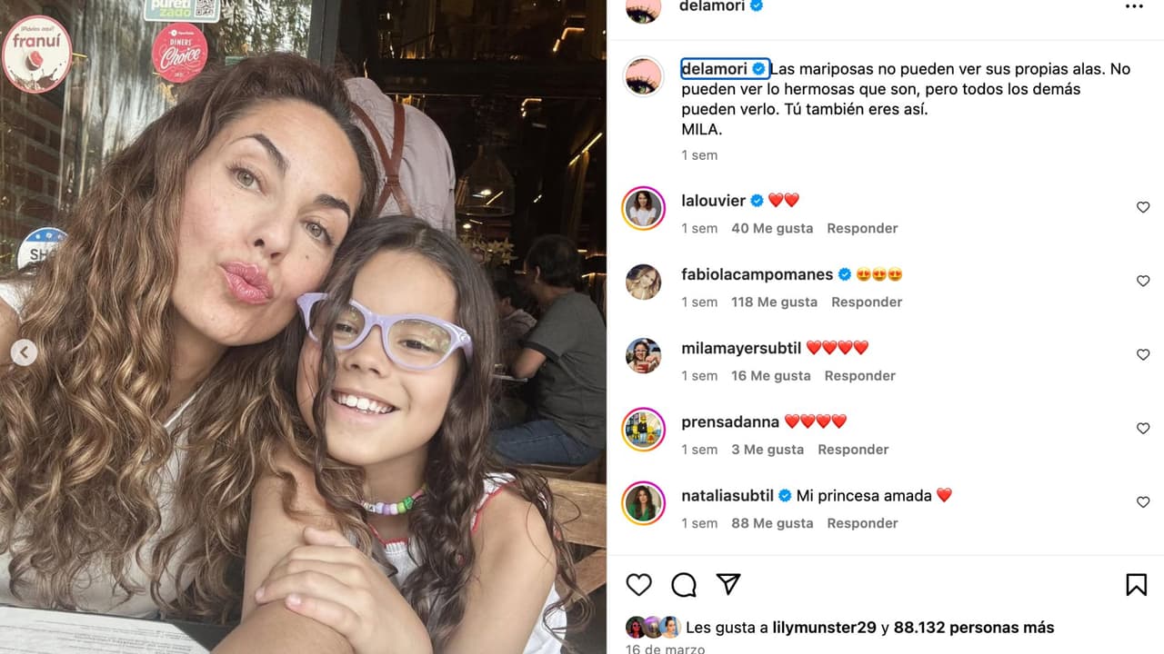Like milamayersubtil's comment heart
1164x654 pixels.
pyautogui.click(x=1143, y=354)
